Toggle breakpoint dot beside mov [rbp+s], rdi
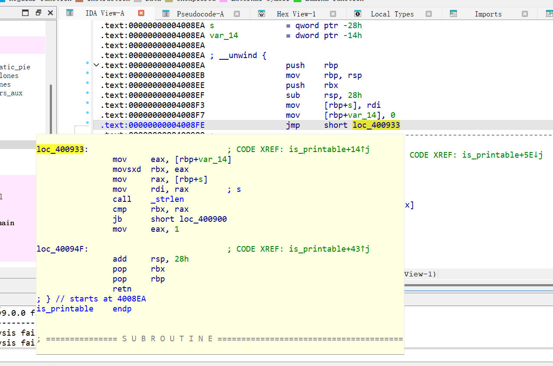 point(87,102)
